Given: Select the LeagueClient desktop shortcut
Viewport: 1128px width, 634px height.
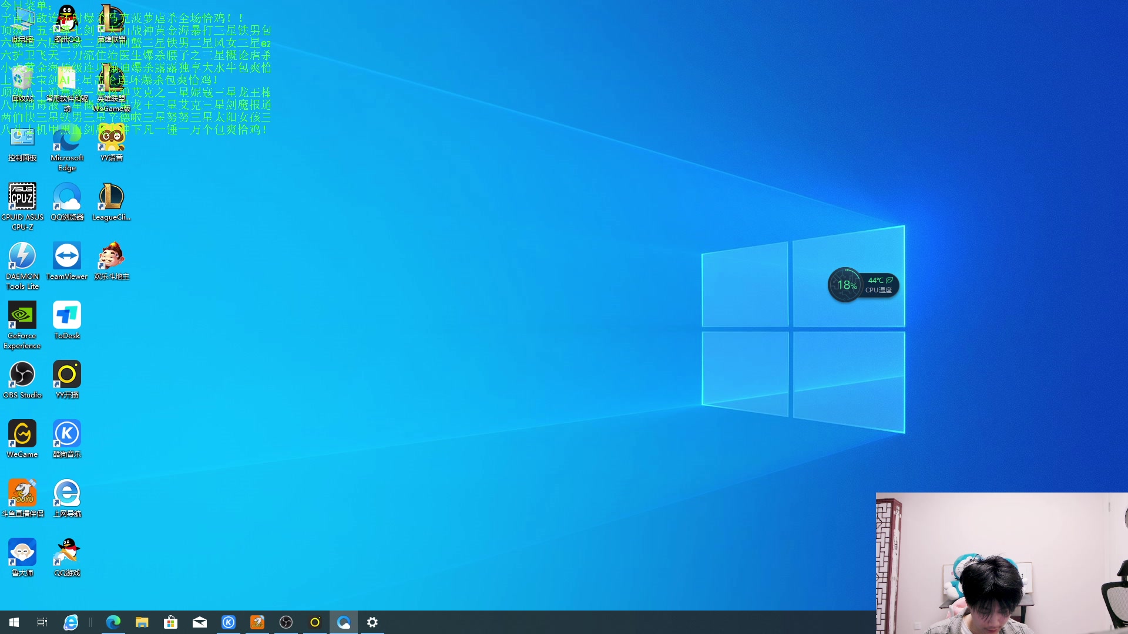Looking at the screenshot, I should [x=111, y=197].
